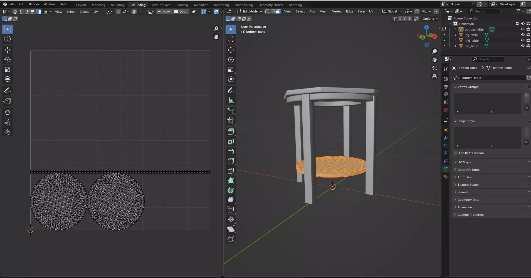
Task: Select the Poly Build tool
Action: (231, 181)
